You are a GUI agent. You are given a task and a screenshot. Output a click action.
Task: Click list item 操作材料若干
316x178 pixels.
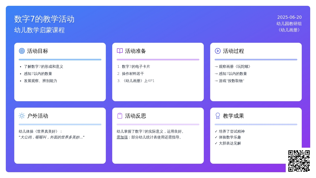pos(133,74)
